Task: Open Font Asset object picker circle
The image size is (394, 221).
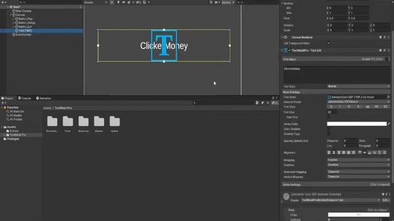Action: pos(388,97)
